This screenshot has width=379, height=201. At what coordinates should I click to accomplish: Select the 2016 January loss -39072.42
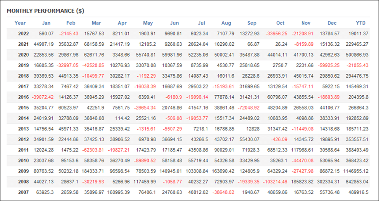(43, 97)
